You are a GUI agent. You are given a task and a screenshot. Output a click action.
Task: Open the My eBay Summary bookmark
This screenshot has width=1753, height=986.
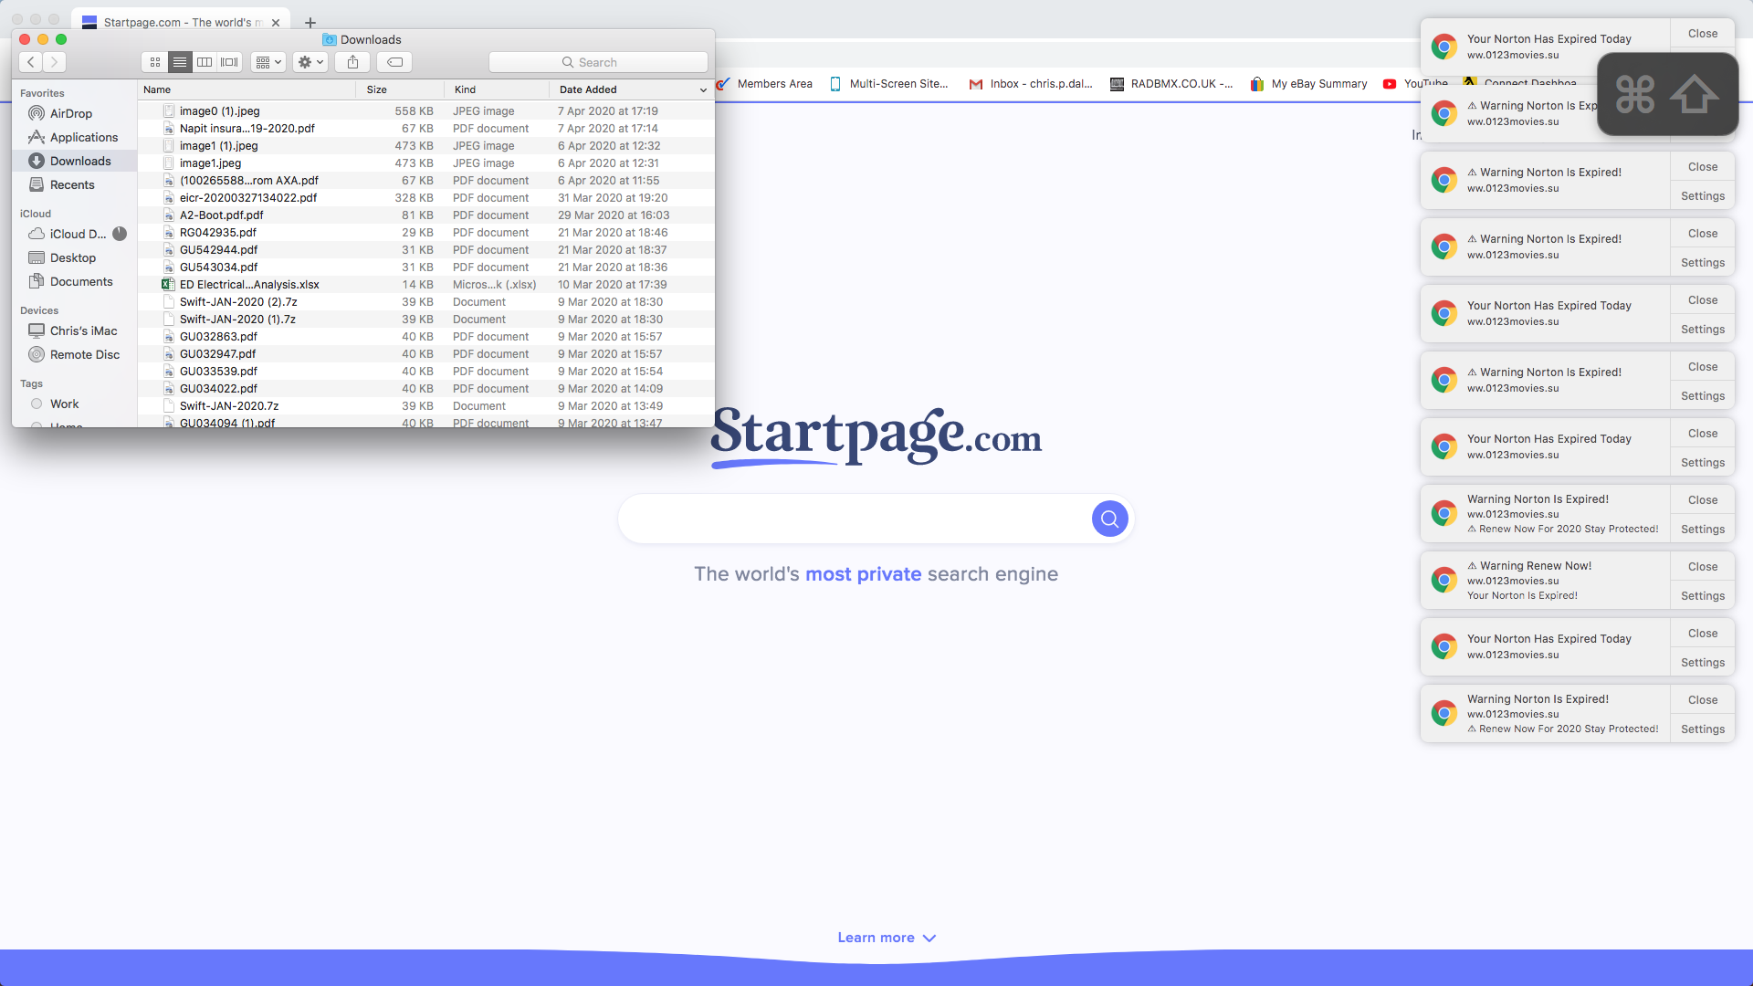[x=1308, y=84]
